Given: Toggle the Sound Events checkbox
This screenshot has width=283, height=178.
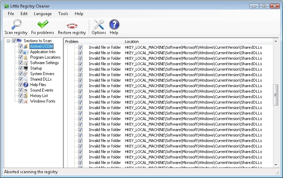Looking at the screenshot, I should (x=21, y=90).
